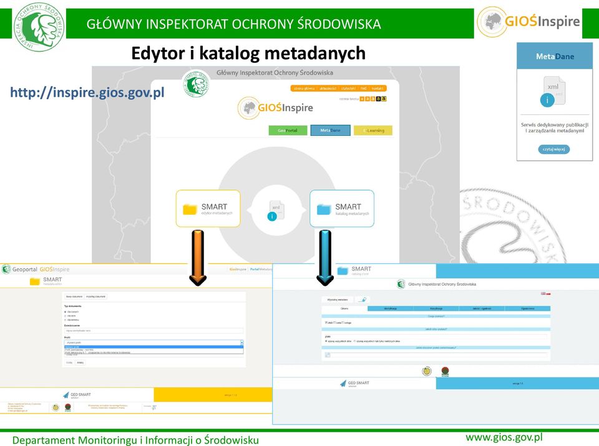Click 'Wyszukaj metadane' button in catalog
The width and height of the screenshot is (599, 446).
point(338,300)
